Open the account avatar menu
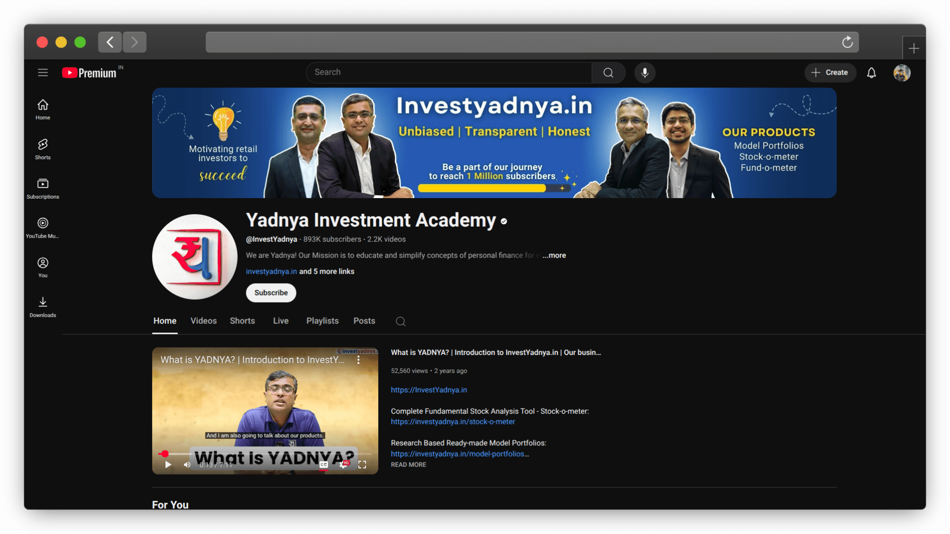Screen dimensions: 950x534 pyautogui.click(x=902, y=73)
